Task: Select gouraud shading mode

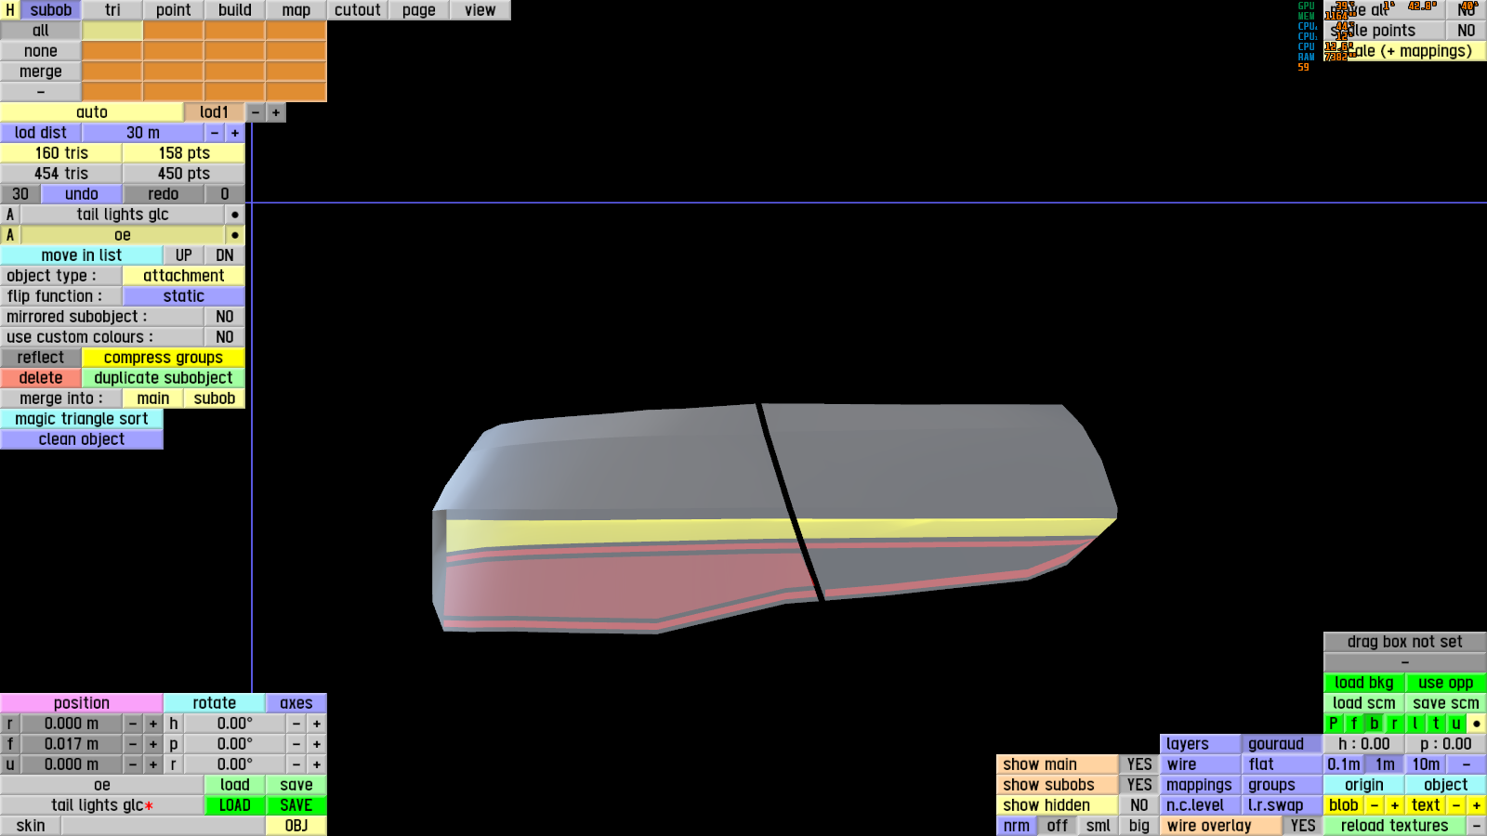Action: tap(1282, 744)
